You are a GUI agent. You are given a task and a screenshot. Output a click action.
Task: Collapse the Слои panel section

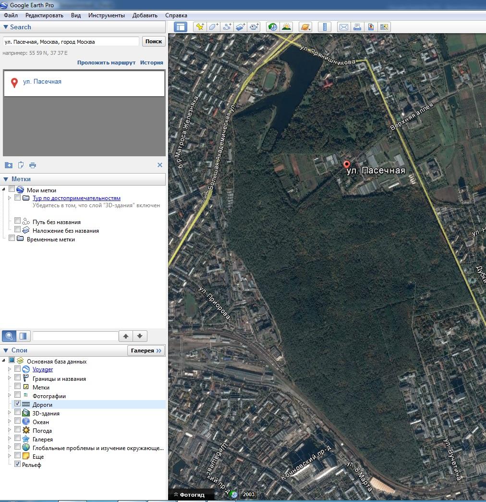6,351
